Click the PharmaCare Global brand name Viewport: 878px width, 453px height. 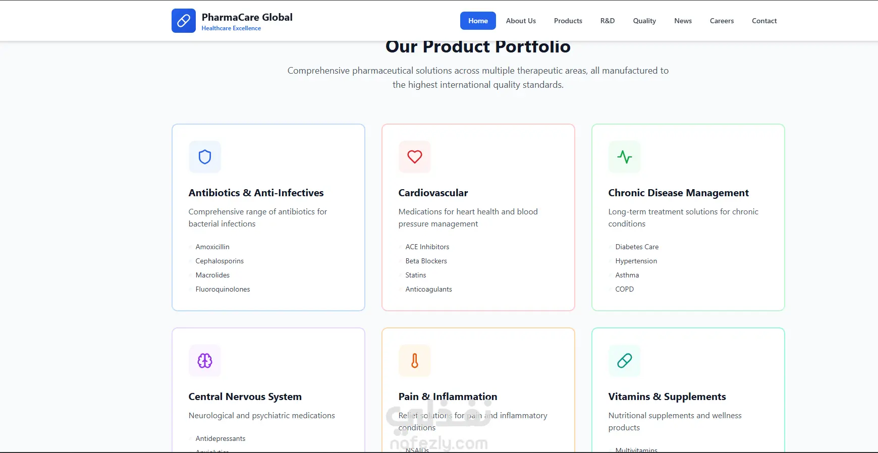click(247, 17)
